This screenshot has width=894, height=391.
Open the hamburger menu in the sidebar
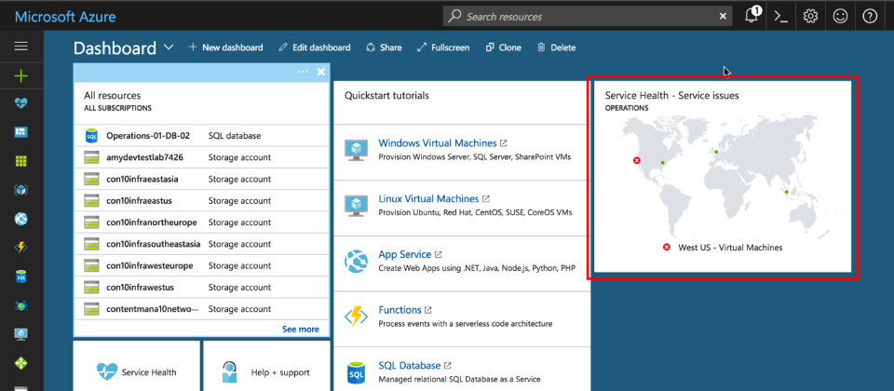[x=21, y=47]
